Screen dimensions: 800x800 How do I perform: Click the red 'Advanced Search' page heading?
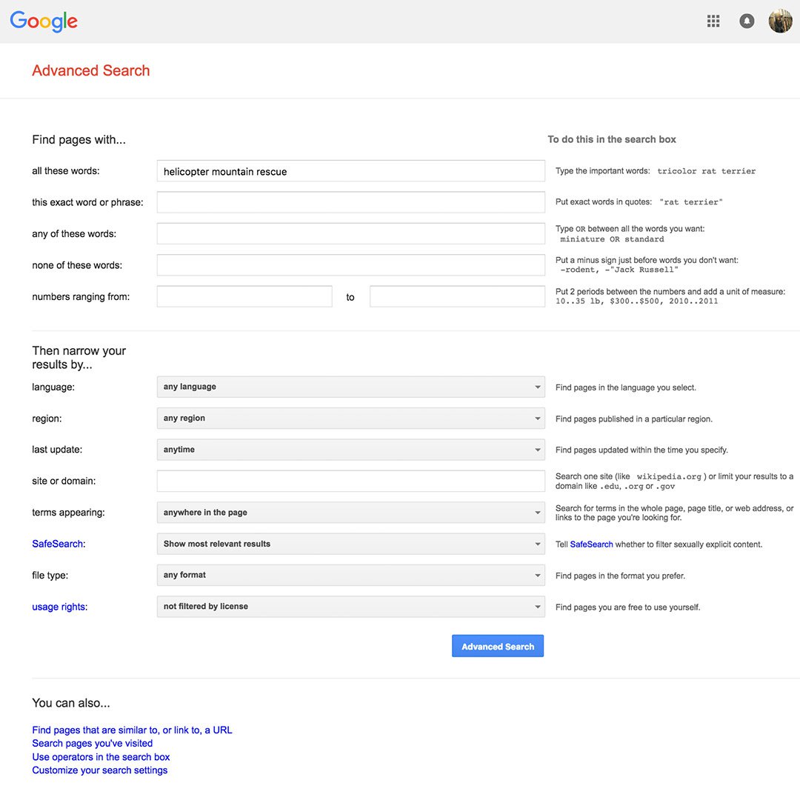click(x=91, y=70)
